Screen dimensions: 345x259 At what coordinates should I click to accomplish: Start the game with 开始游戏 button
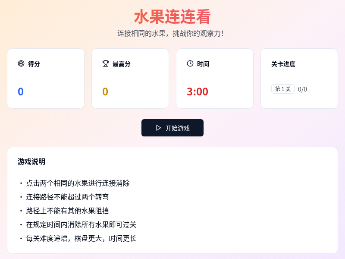click(x=172, y=128)
